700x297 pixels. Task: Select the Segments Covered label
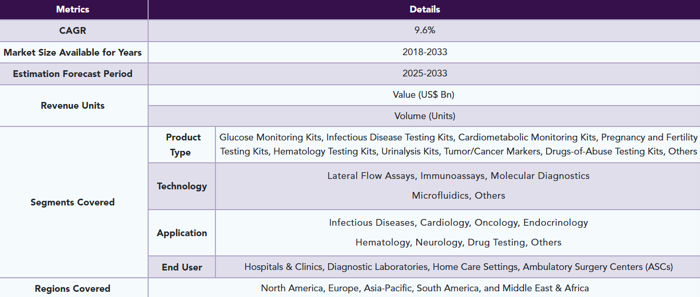[73, 202]
